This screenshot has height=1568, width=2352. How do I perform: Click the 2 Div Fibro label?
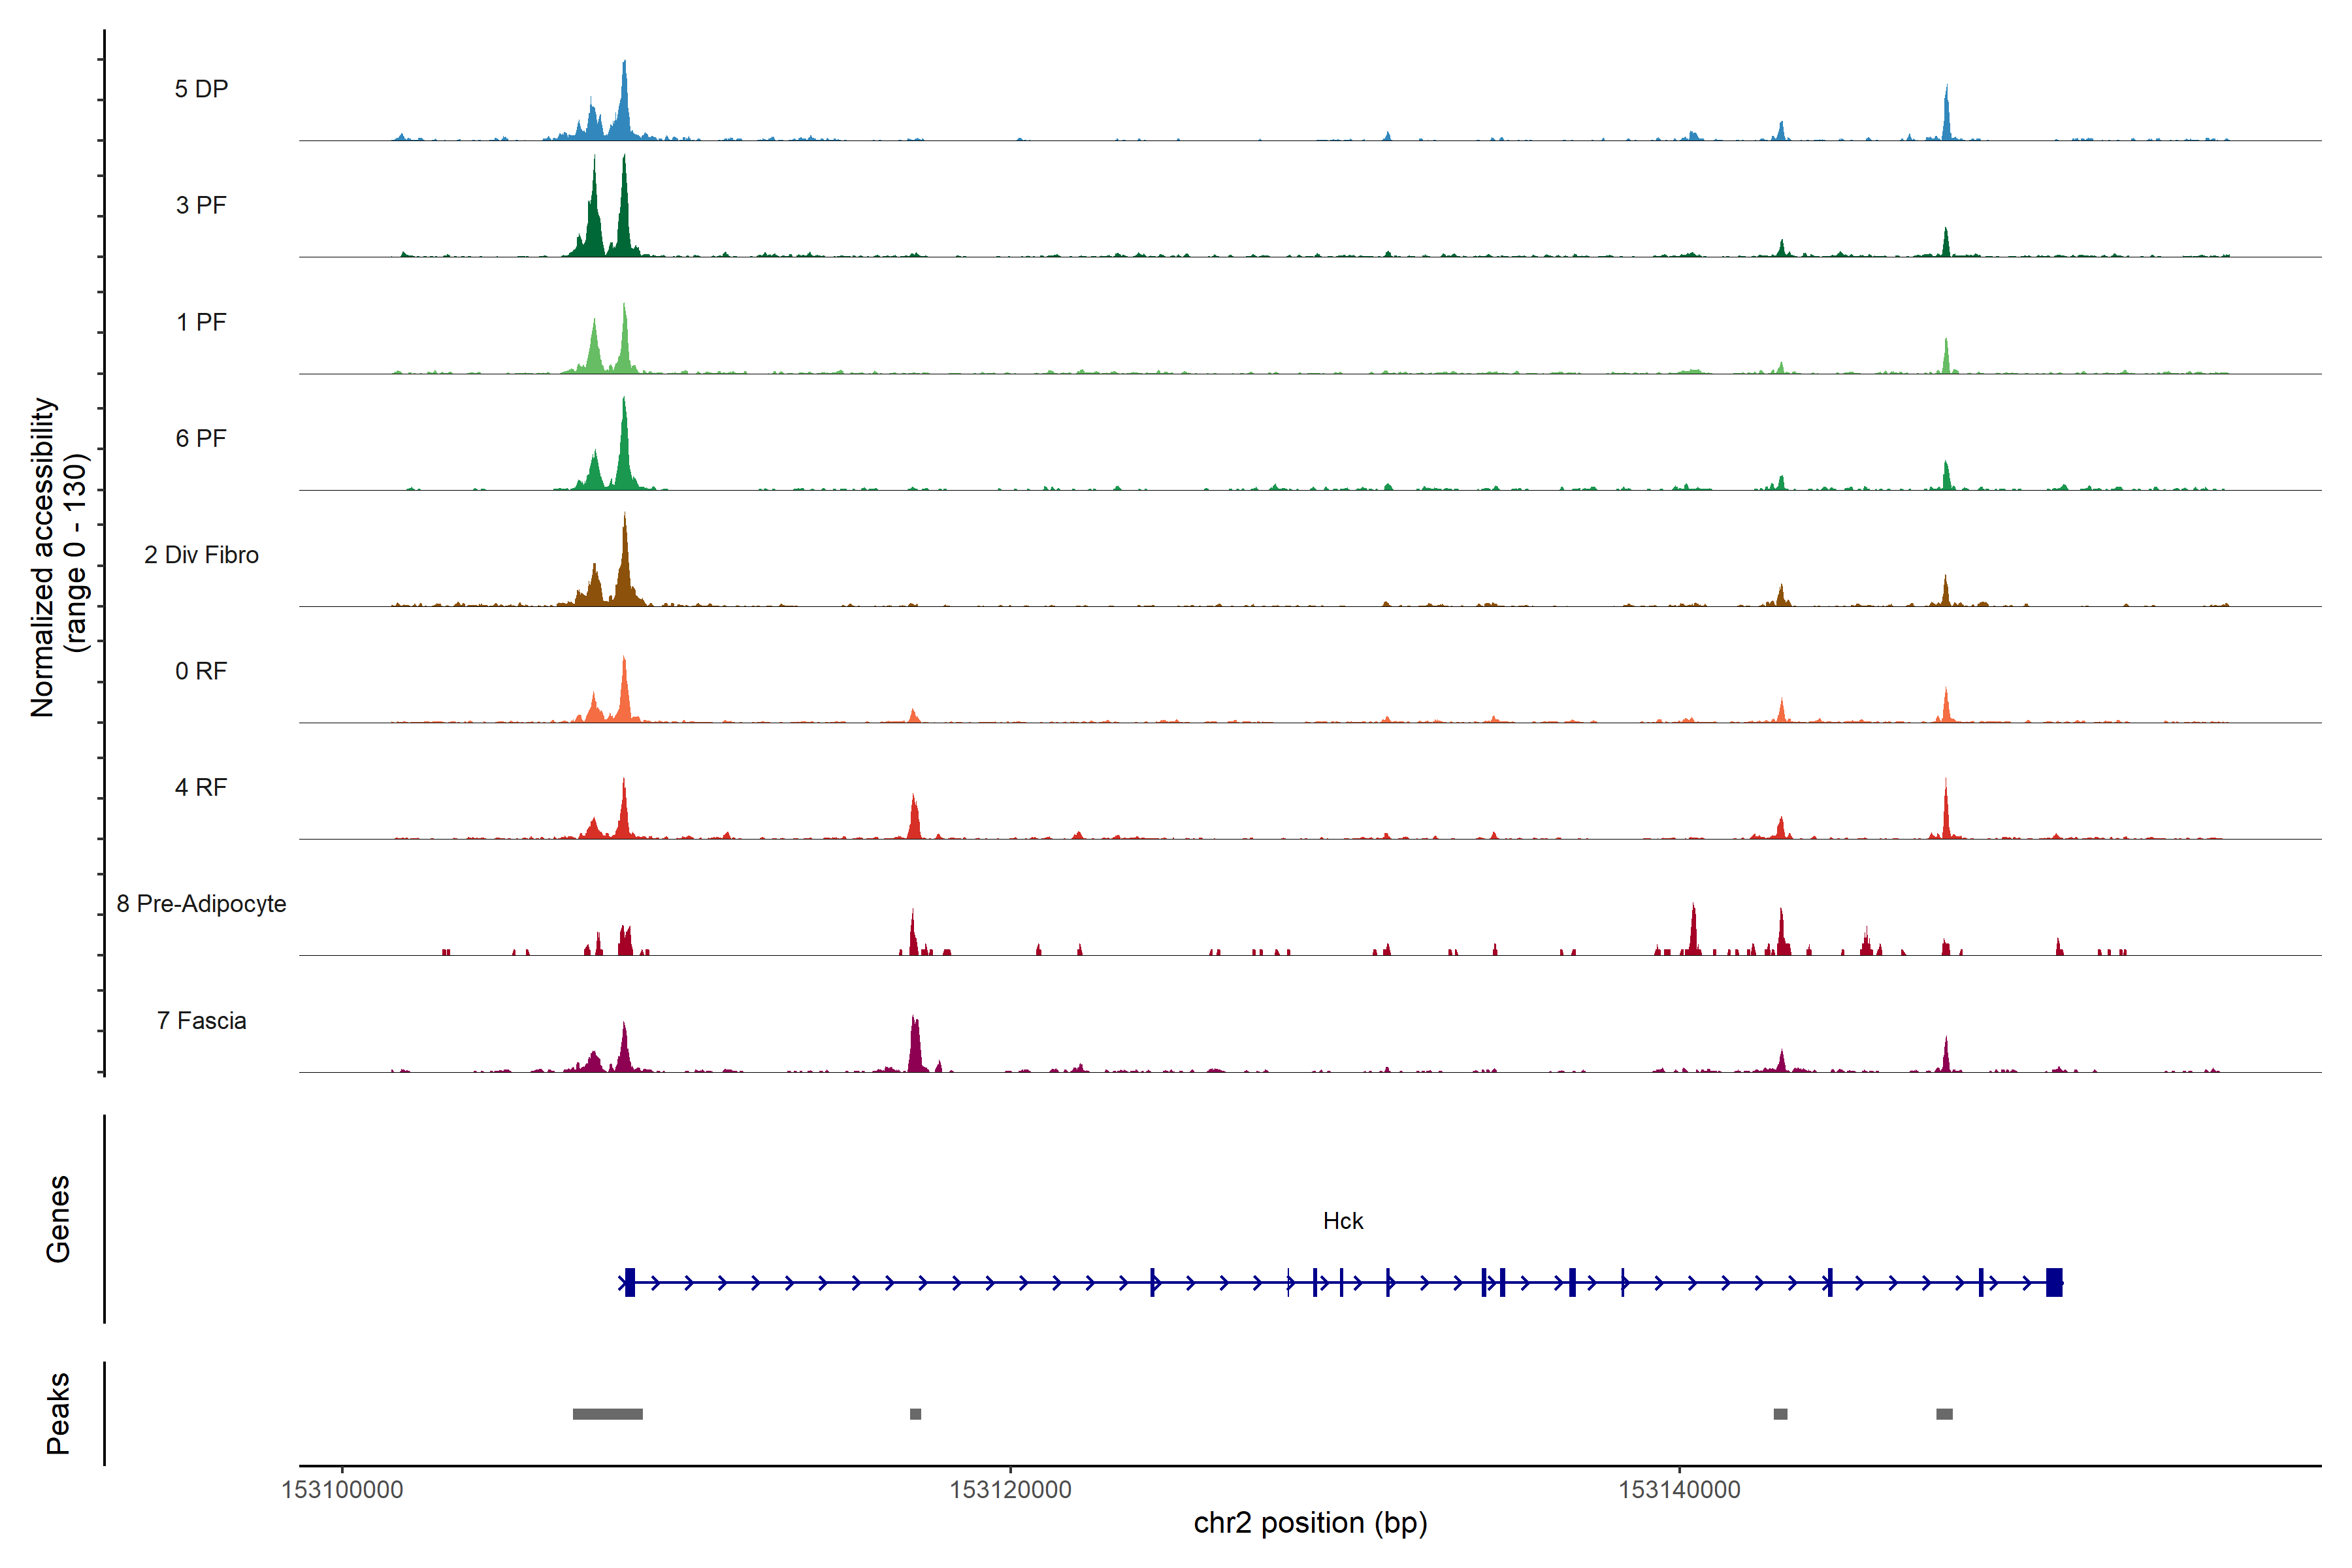(x=201, y=555)
